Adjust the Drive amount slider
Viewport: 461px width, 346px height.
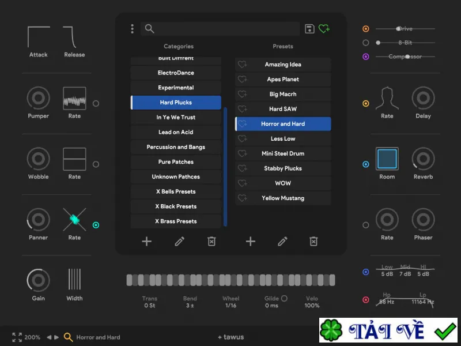tap(405, 29)
